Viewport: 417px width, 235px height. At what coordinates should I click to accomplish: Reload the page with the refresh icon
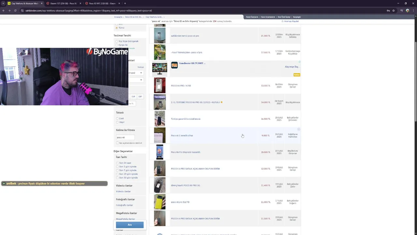15,10
